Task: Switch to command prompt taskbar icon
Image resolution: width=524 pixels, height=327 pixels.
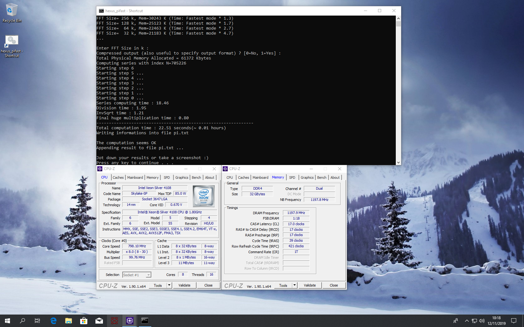Action: click(x=145, y=320)
